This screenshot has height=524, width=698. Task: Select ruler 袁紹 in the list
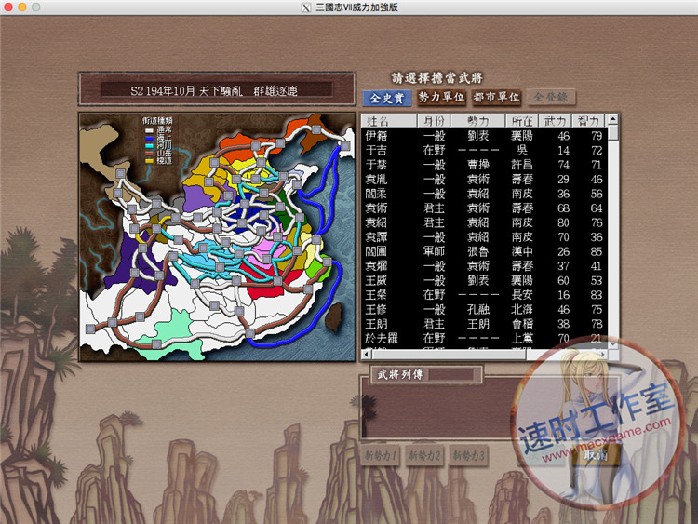point(484,222)
